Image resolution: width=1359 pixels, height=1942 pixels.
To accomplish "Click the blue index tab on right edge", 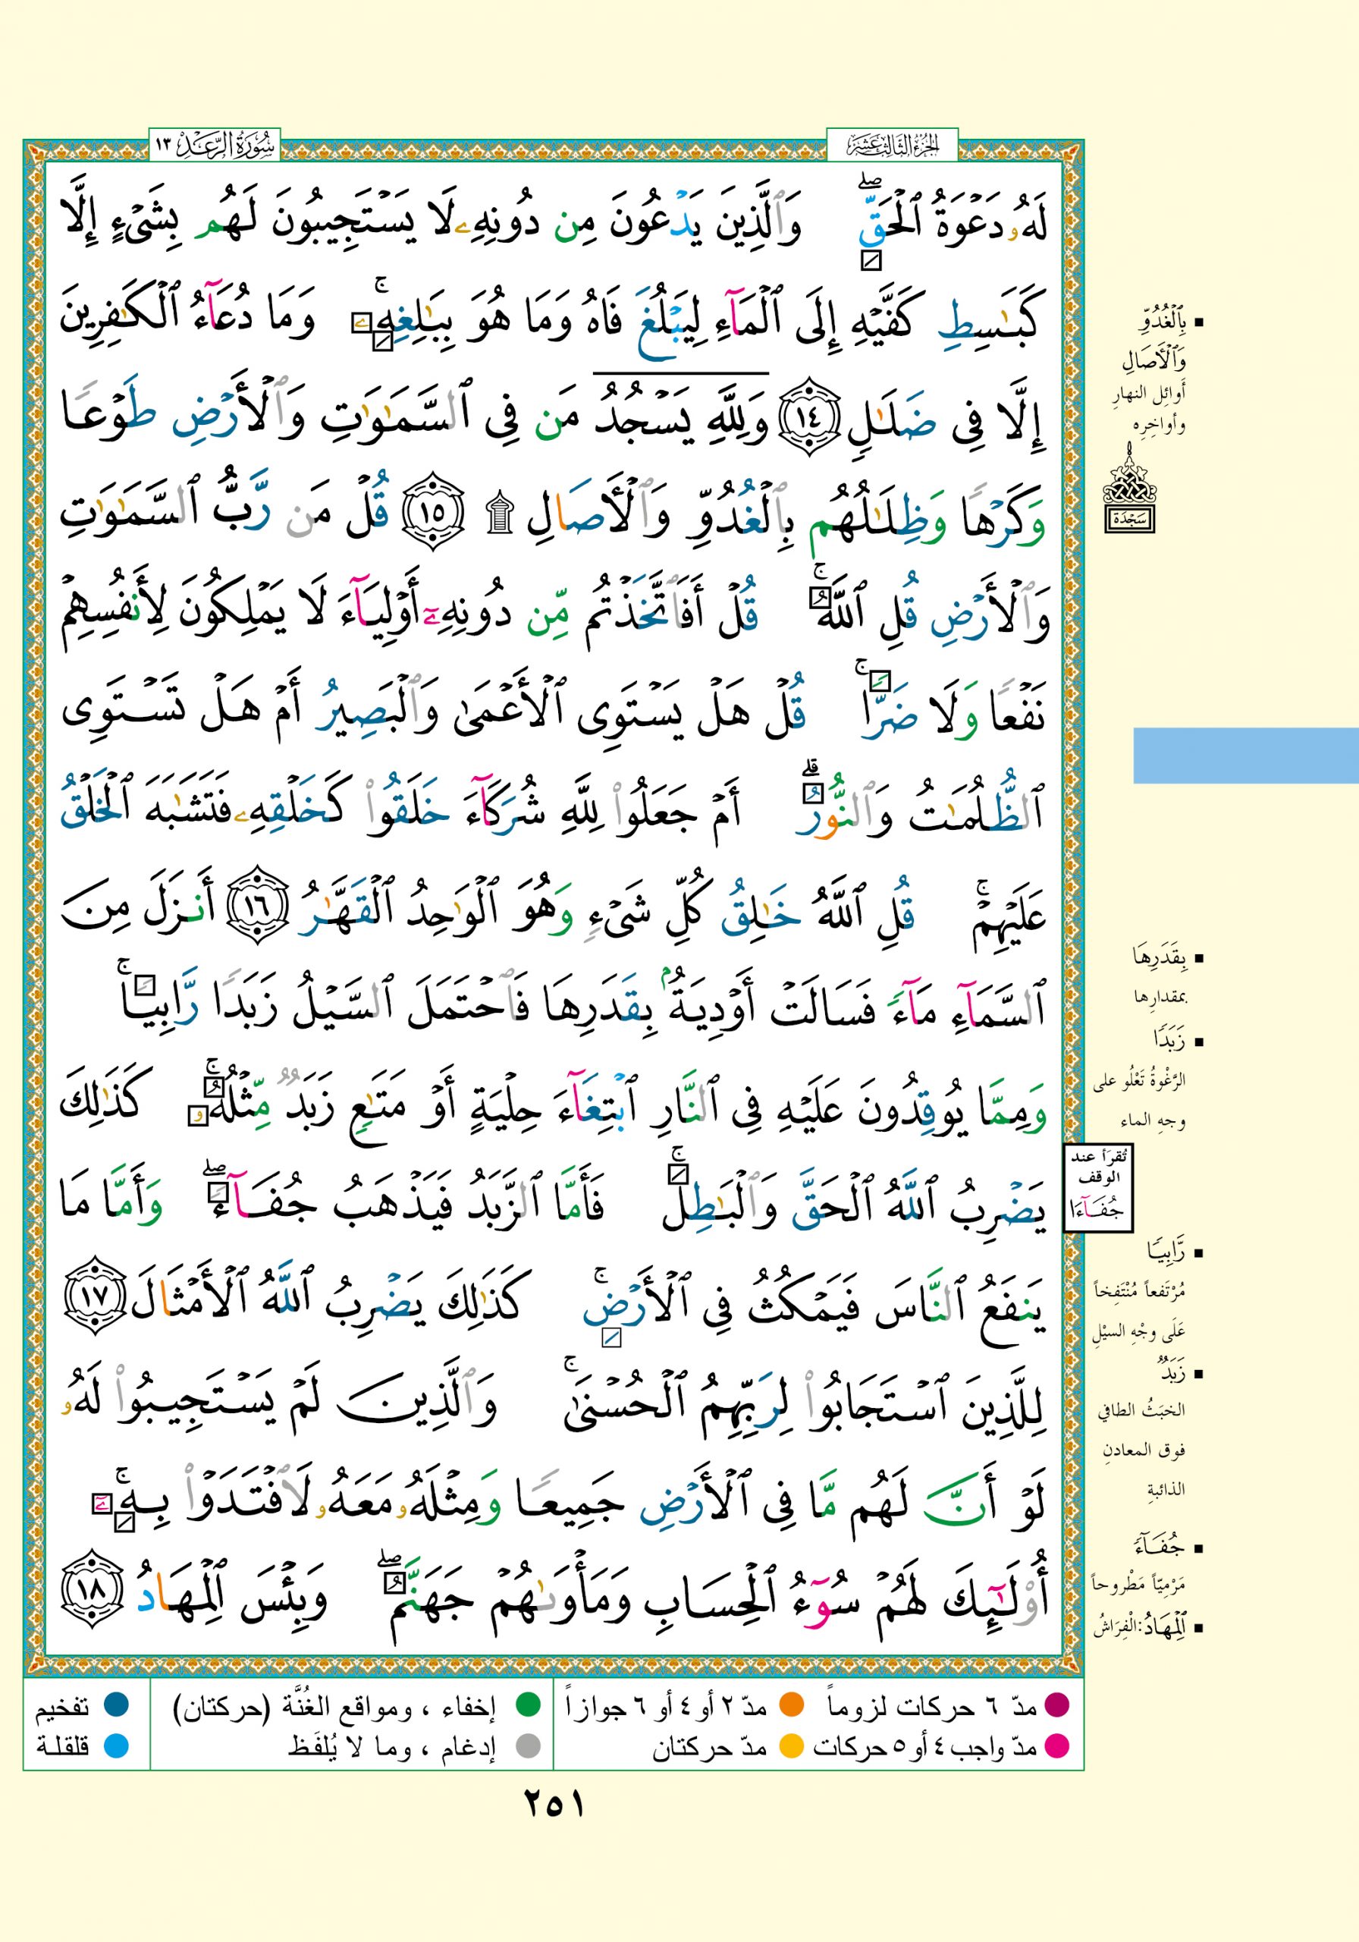I will (x=1244, y=756).
